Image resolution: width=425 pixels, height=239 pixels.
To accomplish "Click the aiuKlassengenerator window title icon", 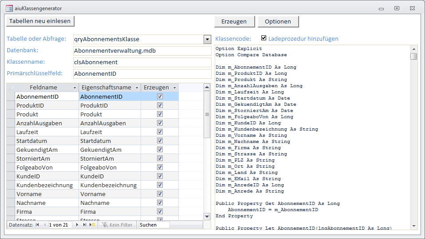I will 9,8.
